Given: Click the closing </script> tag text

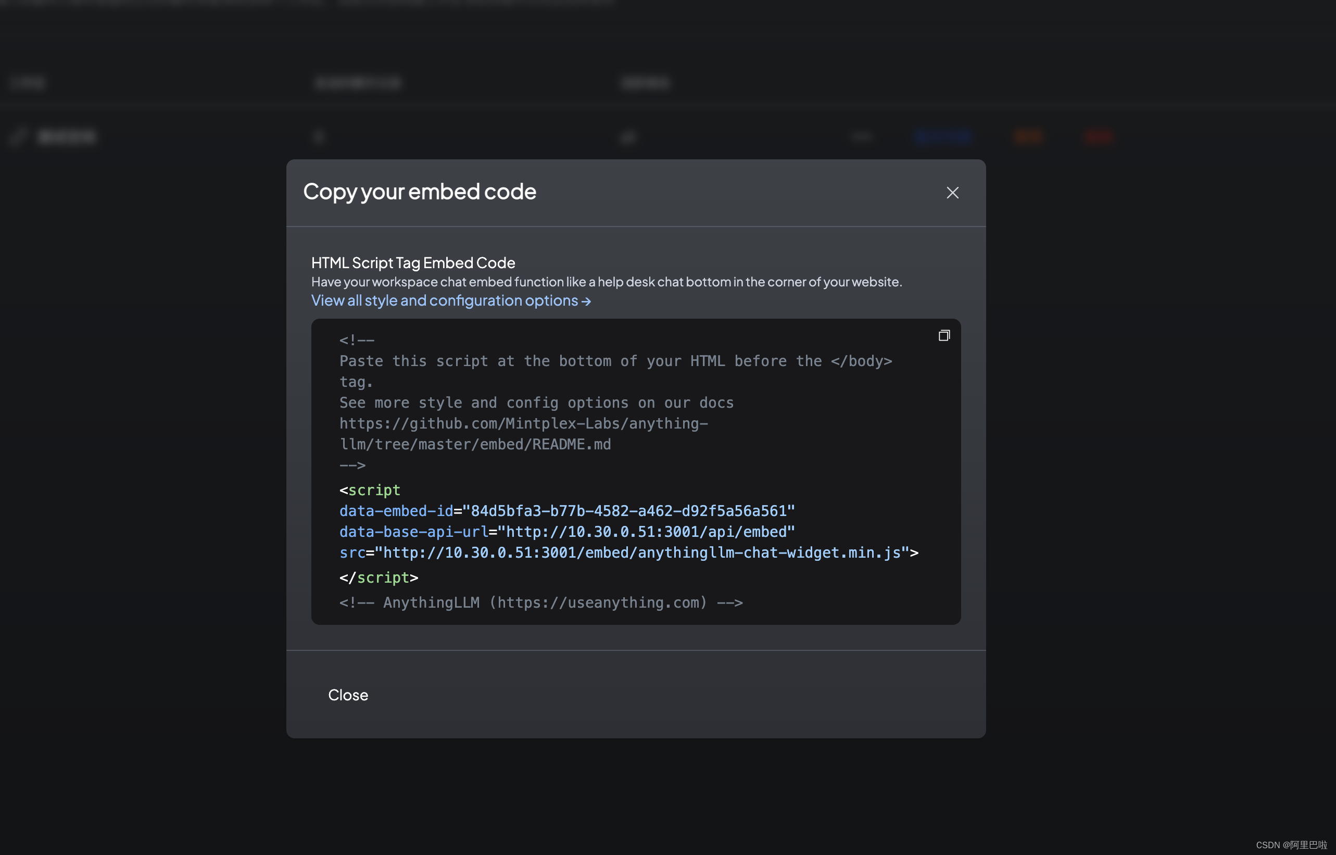Looking at the screenshot, I should coord(379,577).
